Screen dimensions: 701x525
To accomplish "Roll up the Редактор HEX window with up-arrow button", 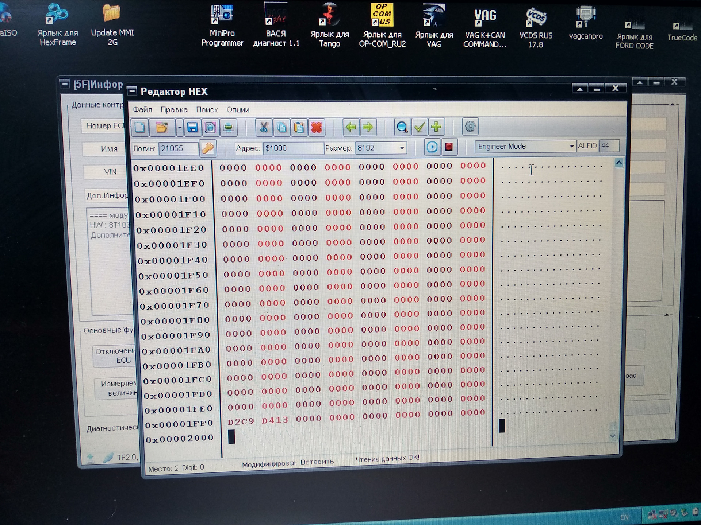I will [579, 89].
